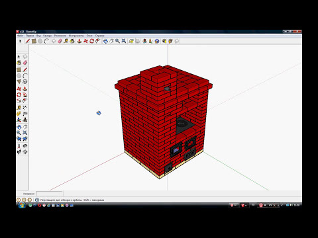The image size is (318, 238).
Task: Open the Камера menu
Action: pyautogui.click(x=47, y=36)
